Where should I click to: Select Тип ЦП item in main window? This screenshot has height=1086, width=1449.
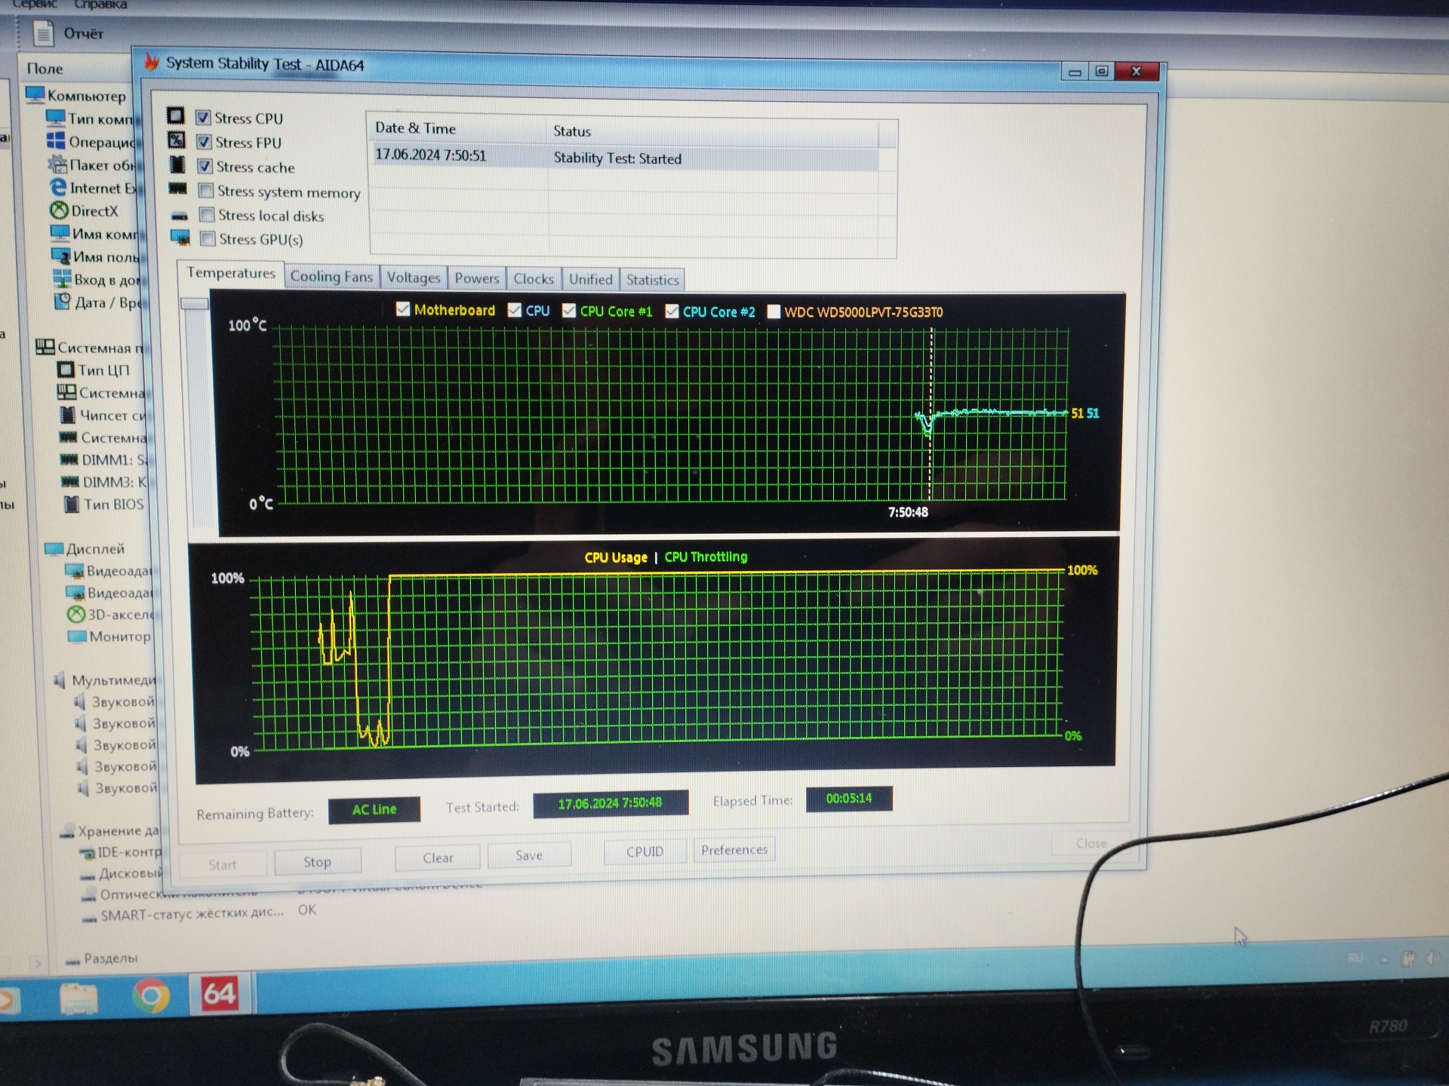tap(103, 370)
